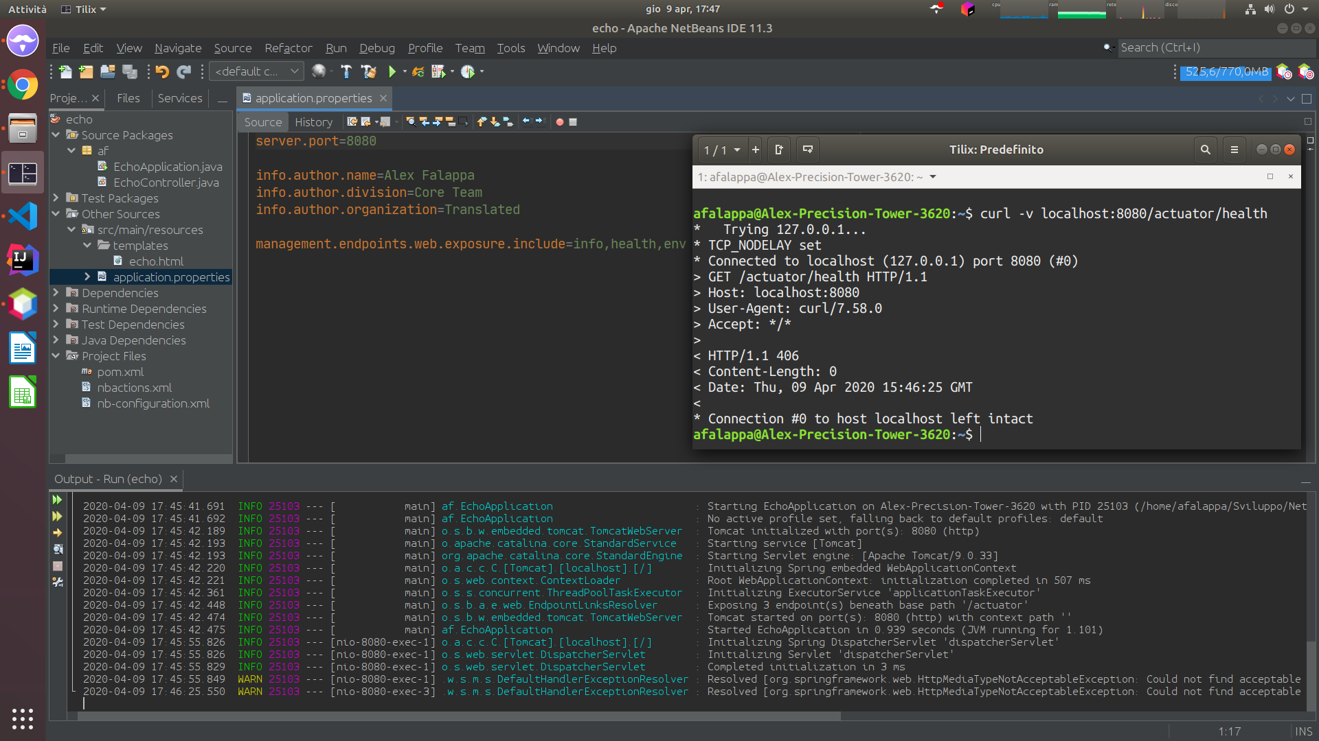Click the red Start Macro Recording icon
Image resolution: width=1319 pixels, height=741 pixels.
560,121
